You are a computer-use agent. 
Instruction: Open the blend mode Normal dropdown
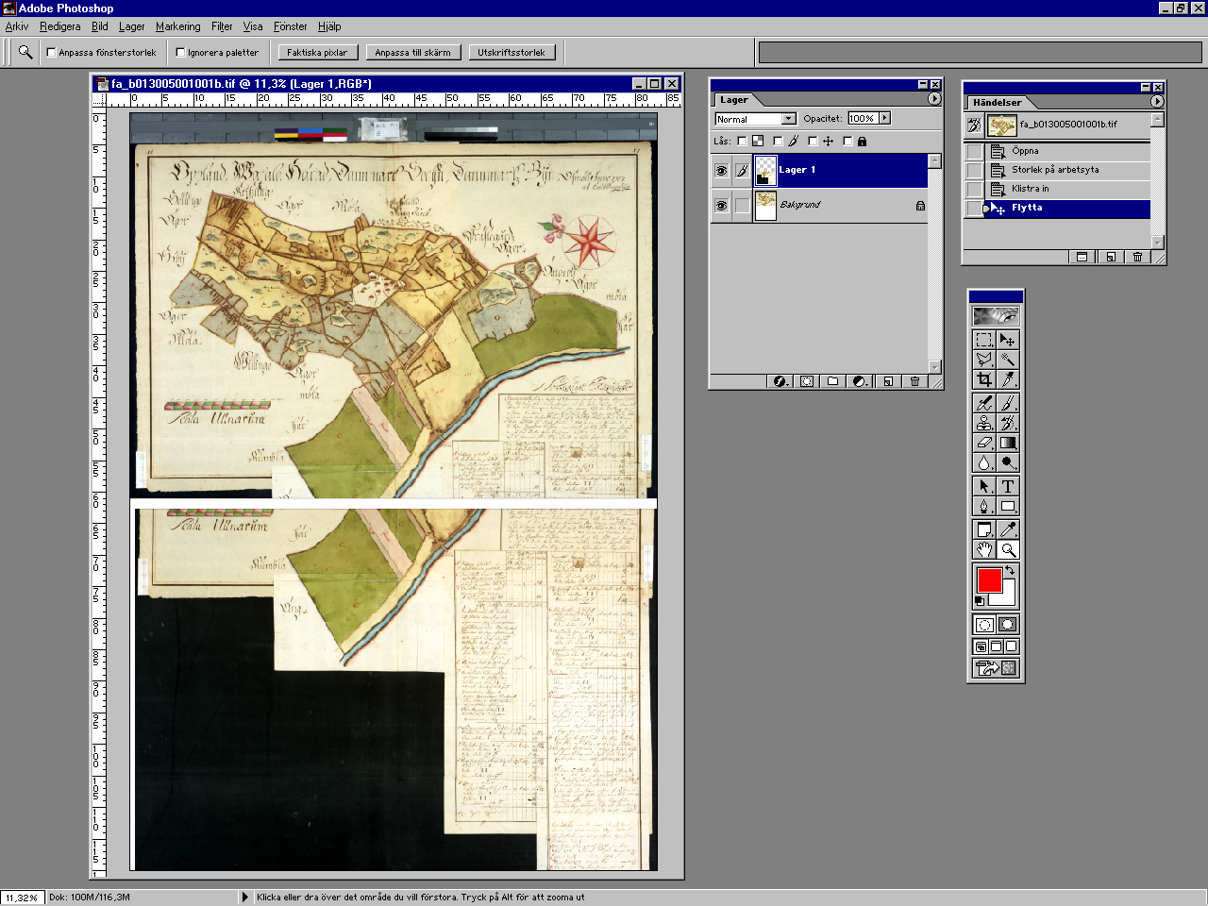pos(755,119)
